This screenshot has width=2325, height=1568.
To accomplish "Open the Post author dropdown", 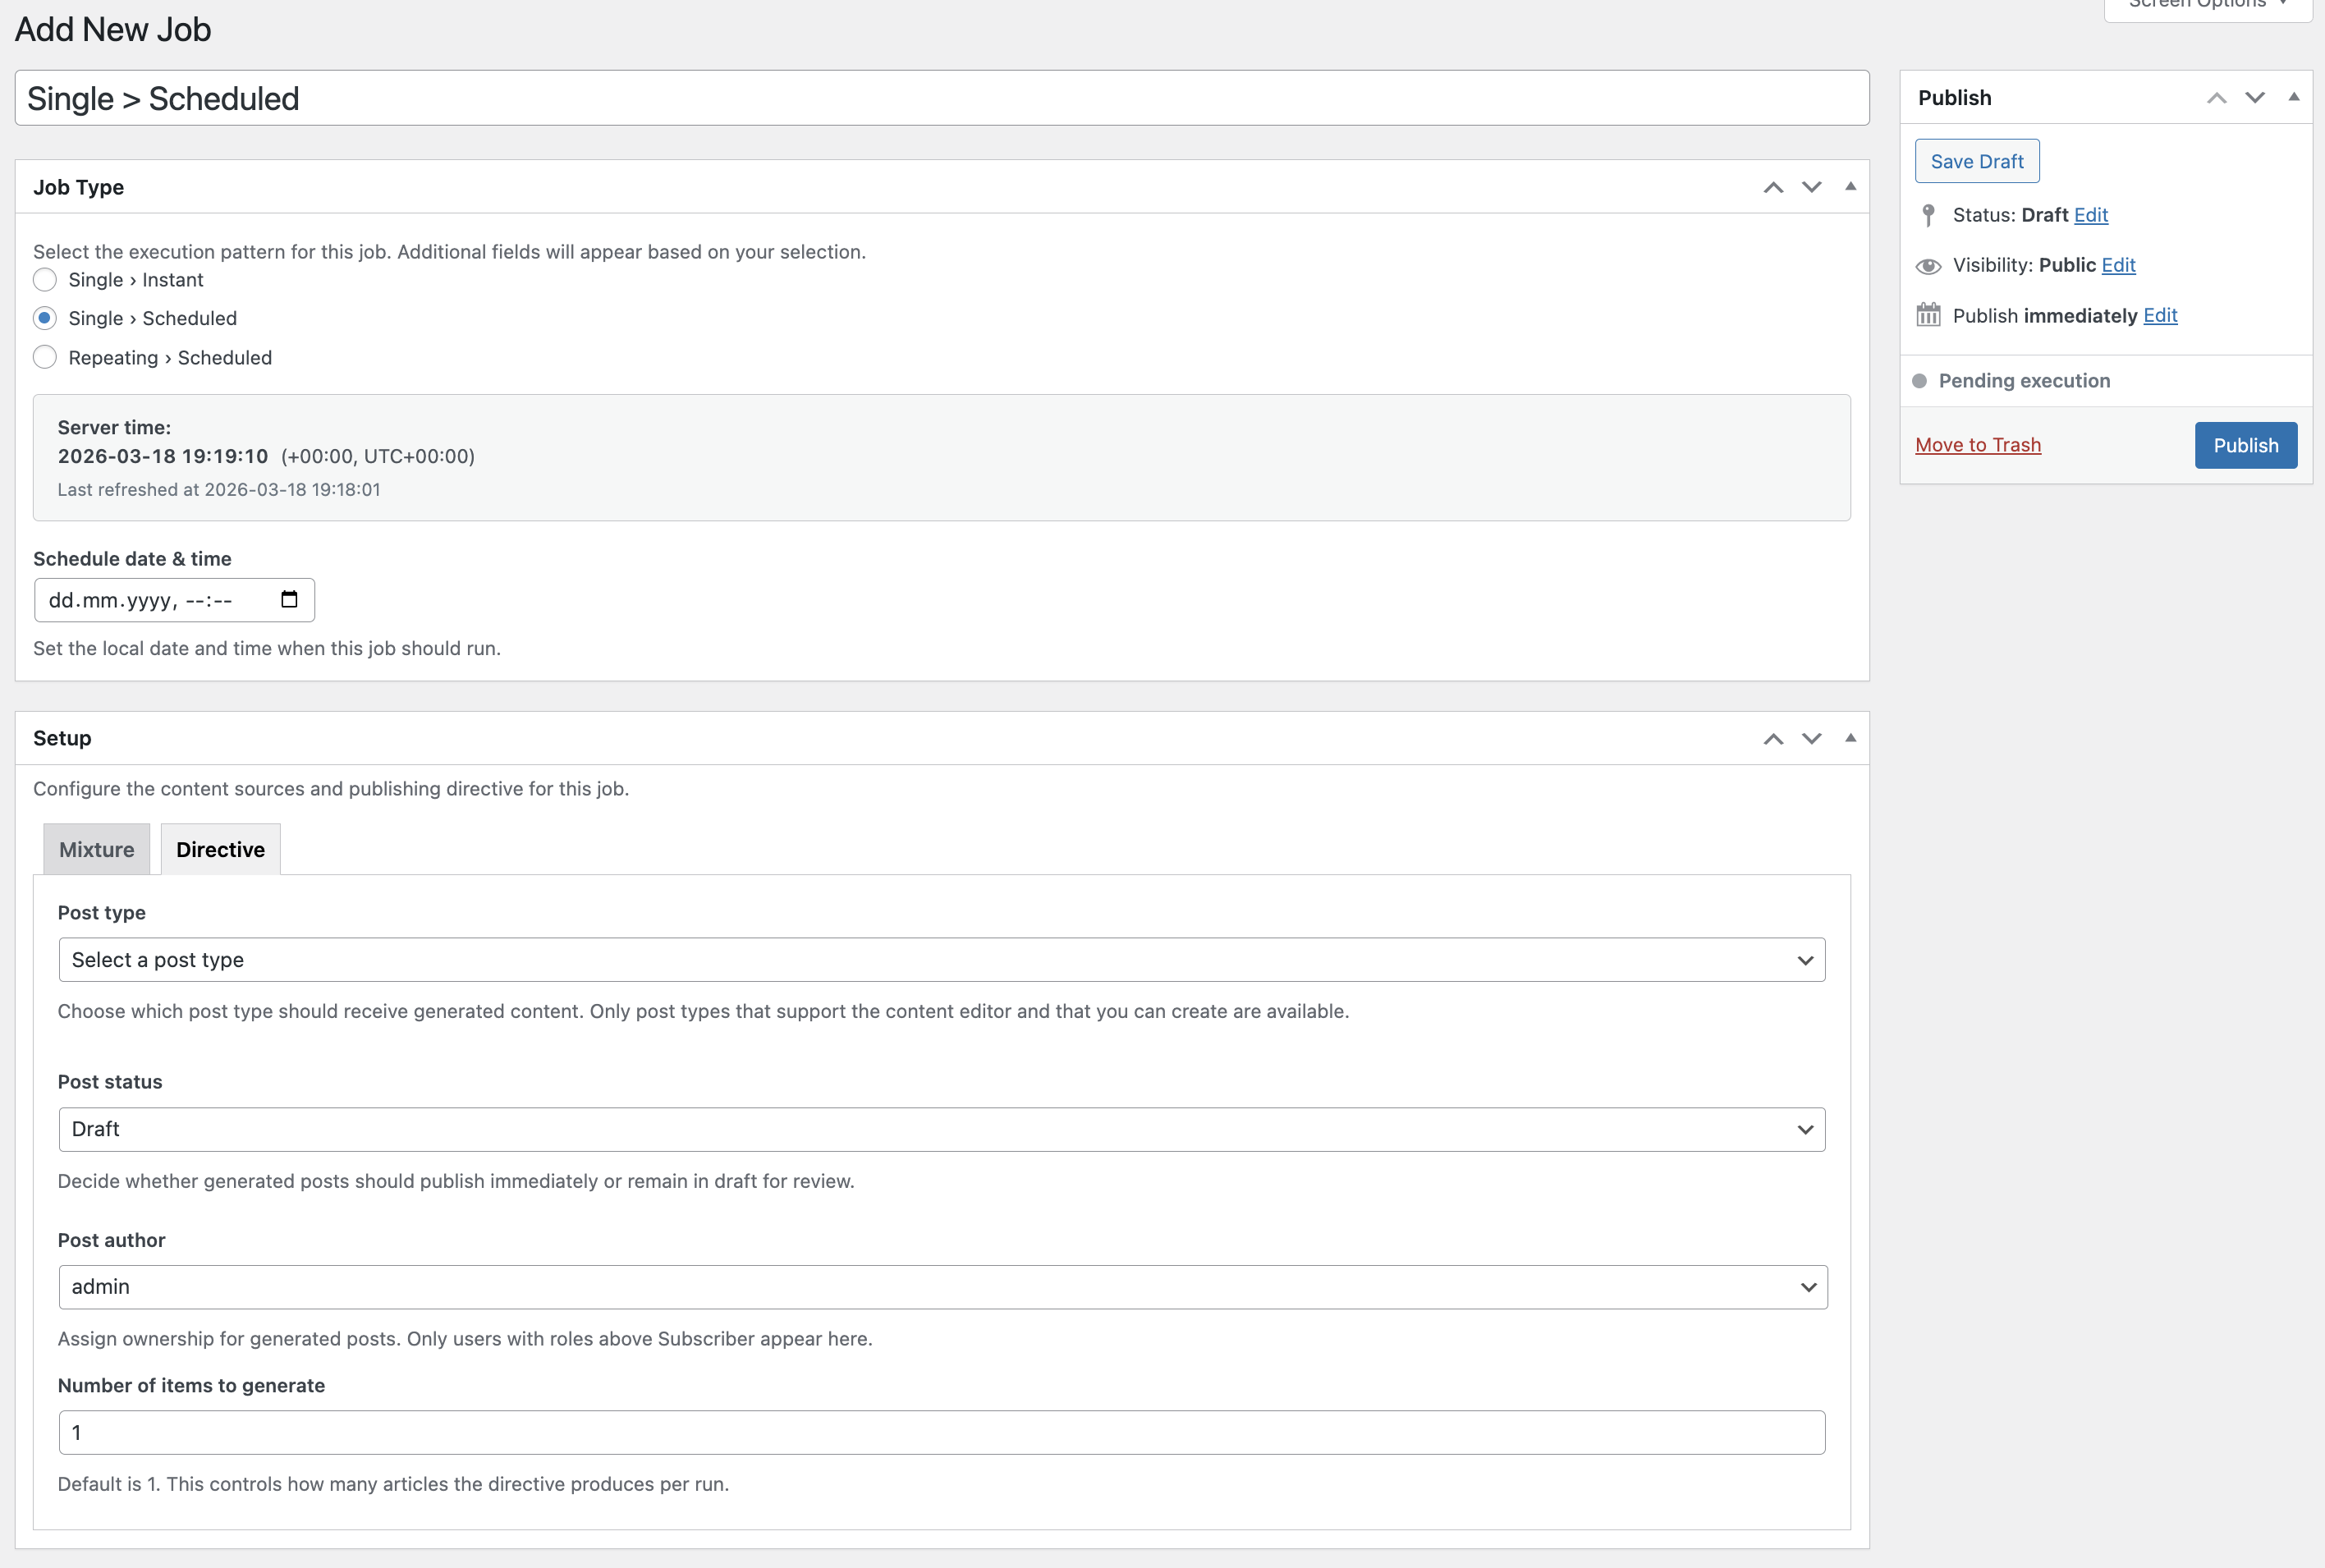I will (941, 1286).
